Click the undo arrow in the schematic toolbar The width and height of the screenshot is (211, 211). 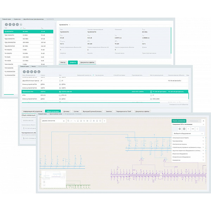[71, 121]
